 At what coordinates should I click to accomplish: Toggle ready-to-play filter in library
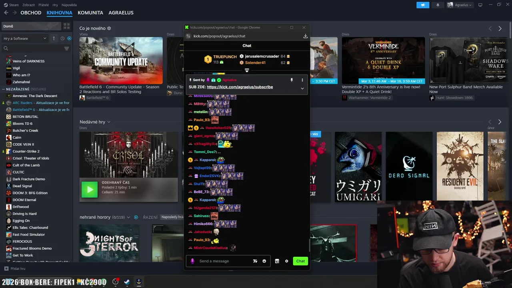click(x=69, y=38)
